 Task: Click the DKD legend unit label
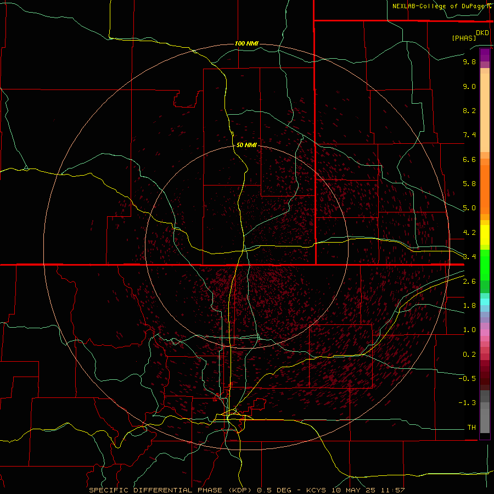point(482,33)
